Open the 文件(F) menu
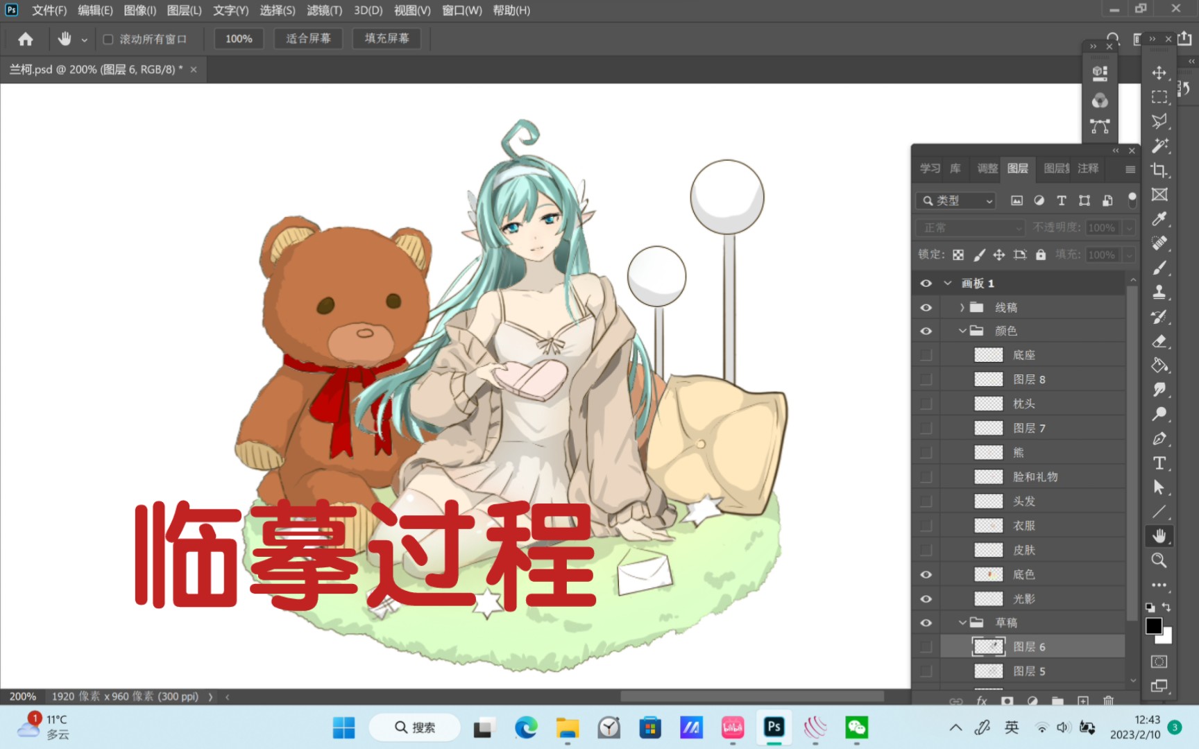The image size is (1199, 749). (49, 10)
